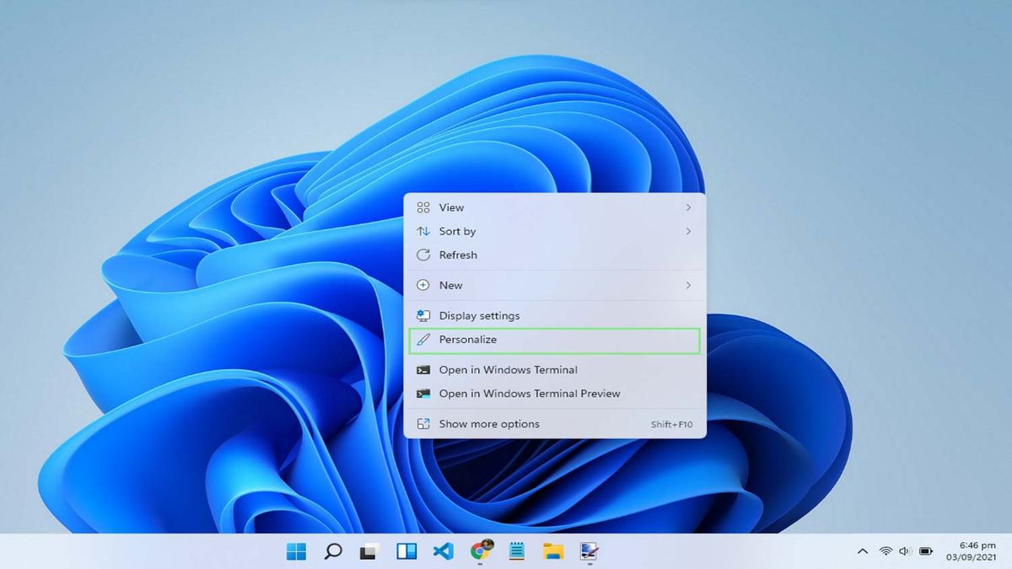Open Paint from the taskbar
Screen dimensions: 1012x569
point(588,551)
